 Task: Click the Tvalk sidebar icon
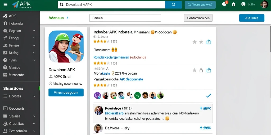tap(5, 60)
